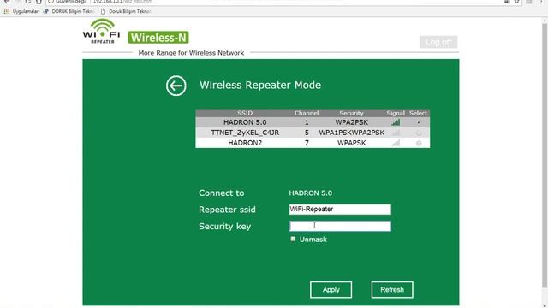Screen dimensions: 548x308
Task: Click the Wireless-N badge
Action: (158, 38)
